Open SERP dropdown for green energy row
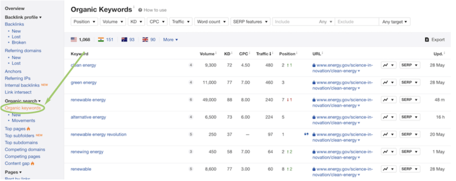This screenshot has width=456, height=181. pyautogui.click(x=409, y=82)
